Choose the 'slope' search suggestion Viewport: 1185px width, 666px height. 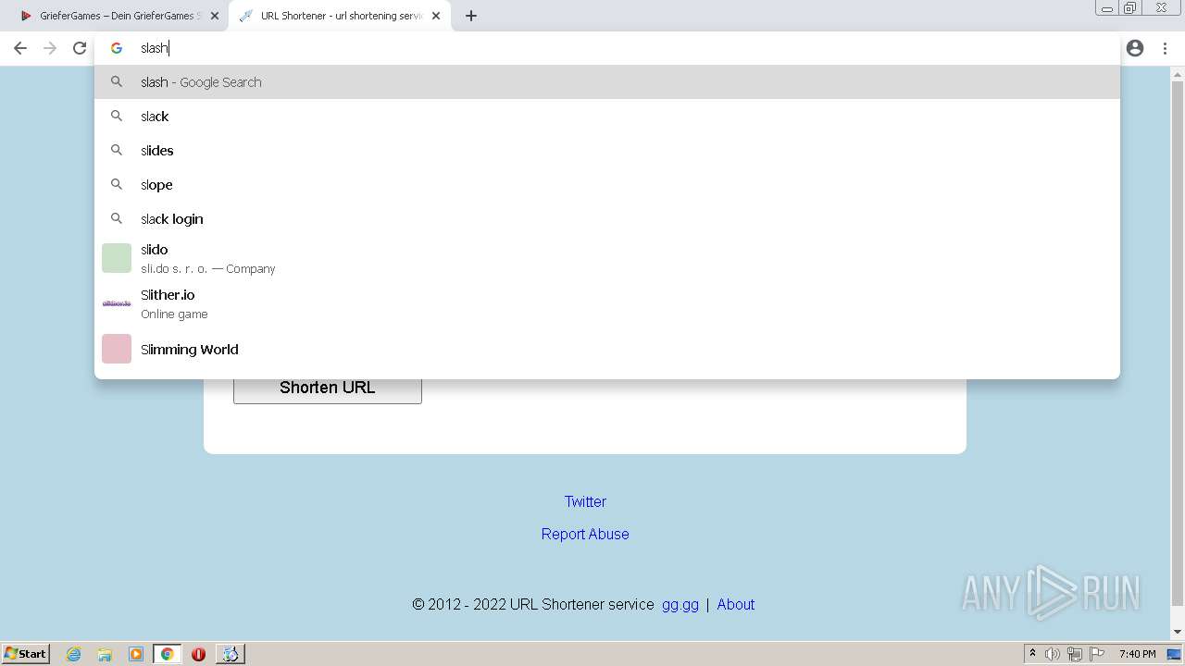click(x=607, y=185)
